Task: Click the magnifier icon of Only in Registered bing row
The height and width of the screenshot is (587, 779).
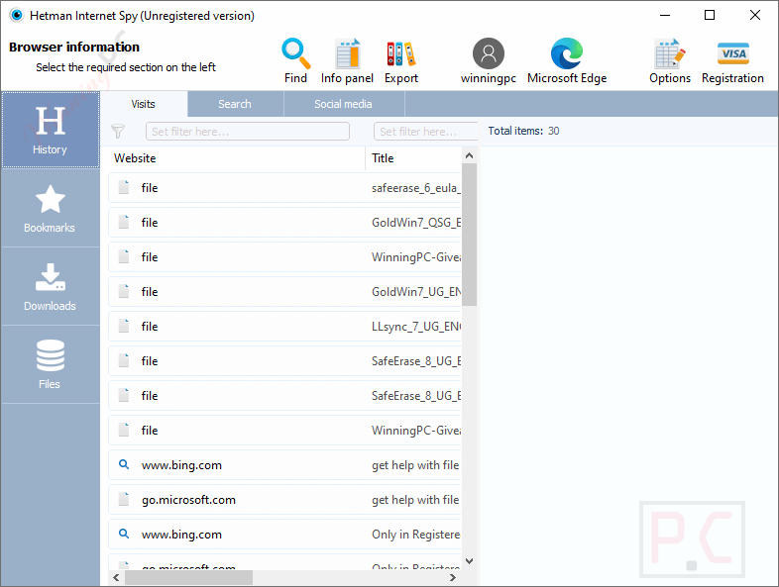Action: [124, 534]
